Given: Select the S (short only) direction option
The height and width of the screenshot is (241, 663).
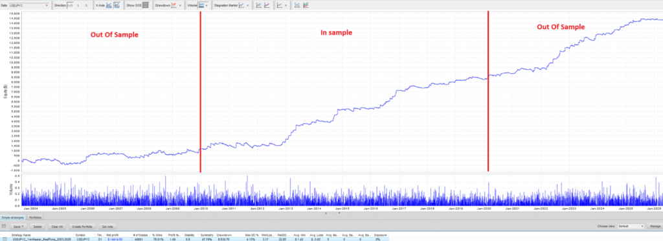Looking at the screenshot, I should (86, 5).
